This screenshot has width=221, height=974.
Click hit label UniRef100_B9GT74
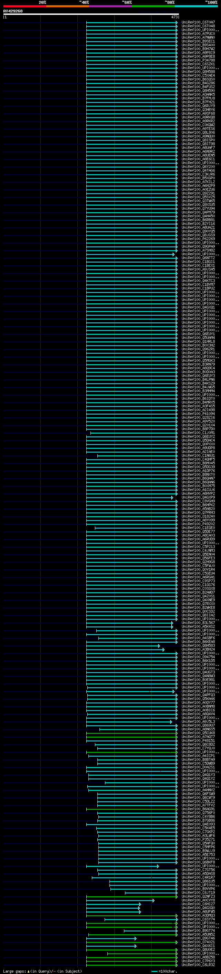point(198,930)
